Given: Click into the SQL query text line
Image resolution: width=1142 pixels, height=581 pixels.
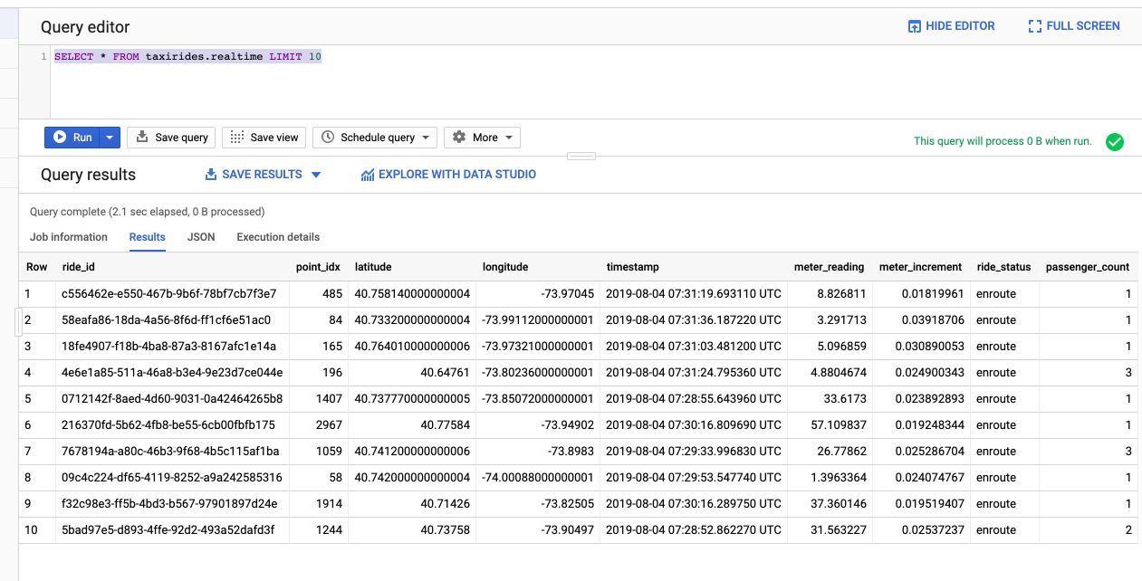Looking at the screenshot, I should click(x=187, y=56).
